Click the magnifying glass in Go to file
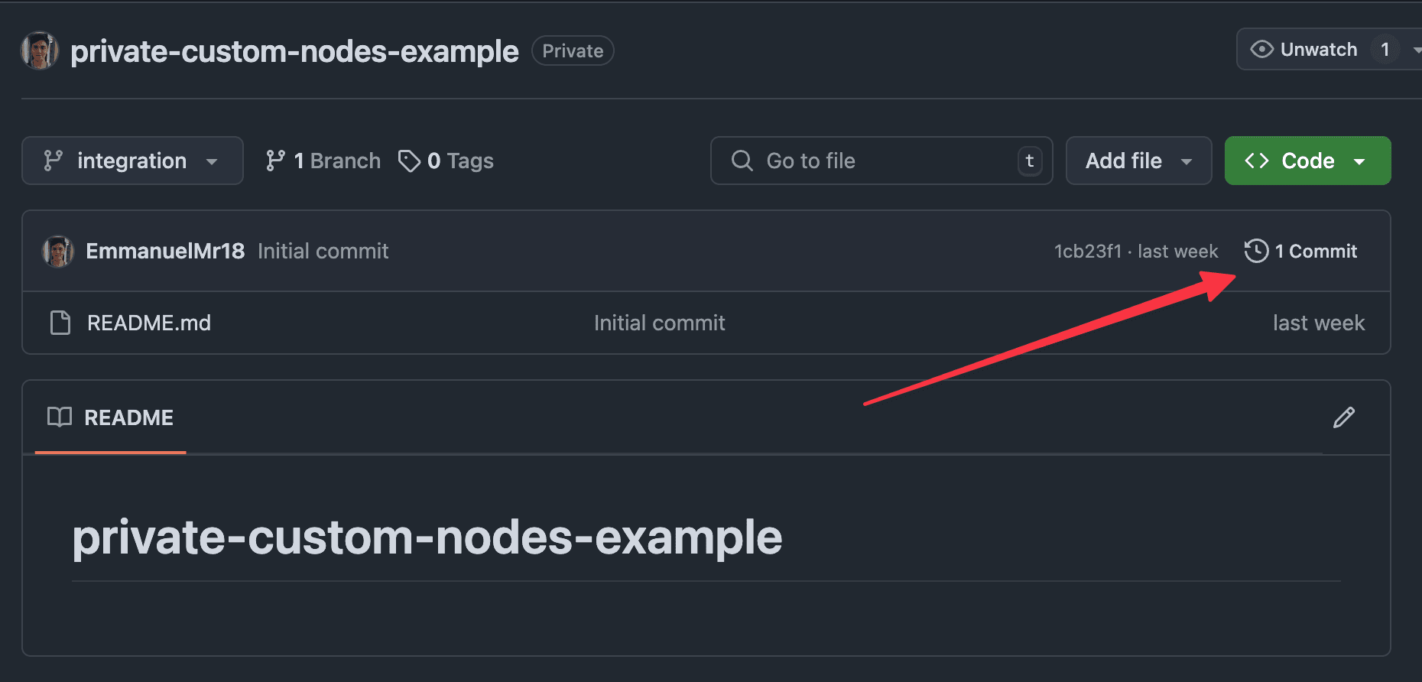 pos(742,161)
